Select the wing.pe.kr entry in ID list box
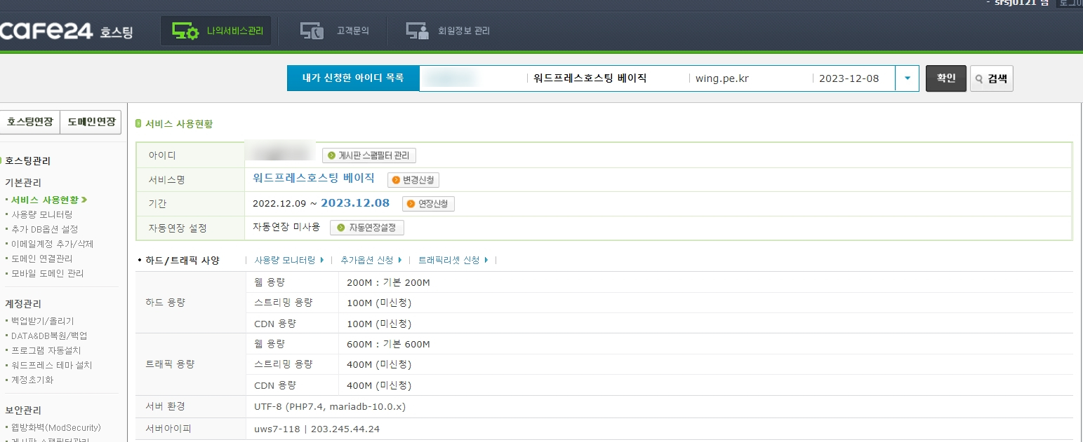The height and width of the screenshot is (442, 1083). pos(722,78)
